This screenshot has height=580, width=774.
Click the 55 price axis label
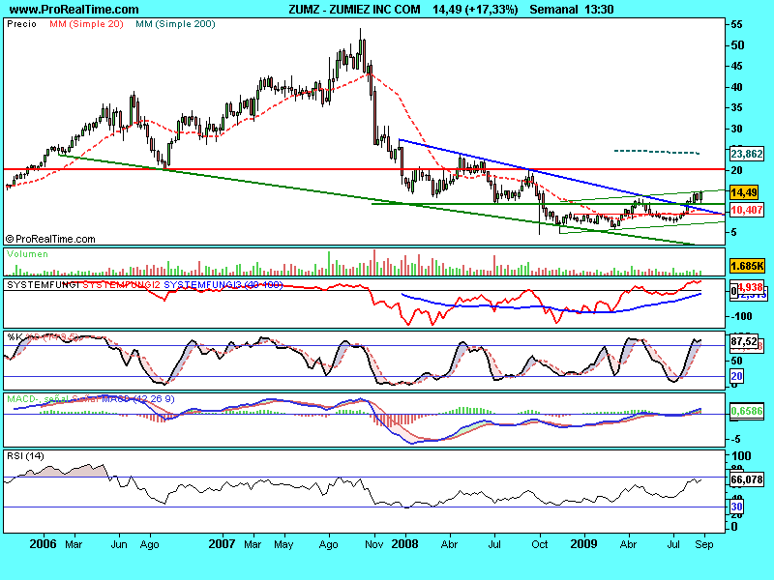[x=737, y=25]
